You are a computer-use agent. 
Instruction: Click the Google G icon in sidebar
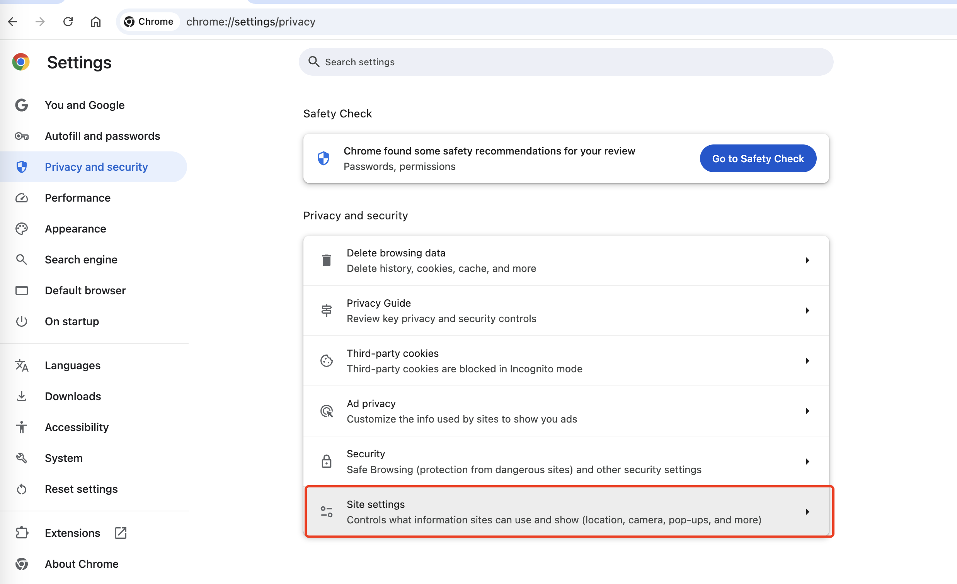pos(22,105)
